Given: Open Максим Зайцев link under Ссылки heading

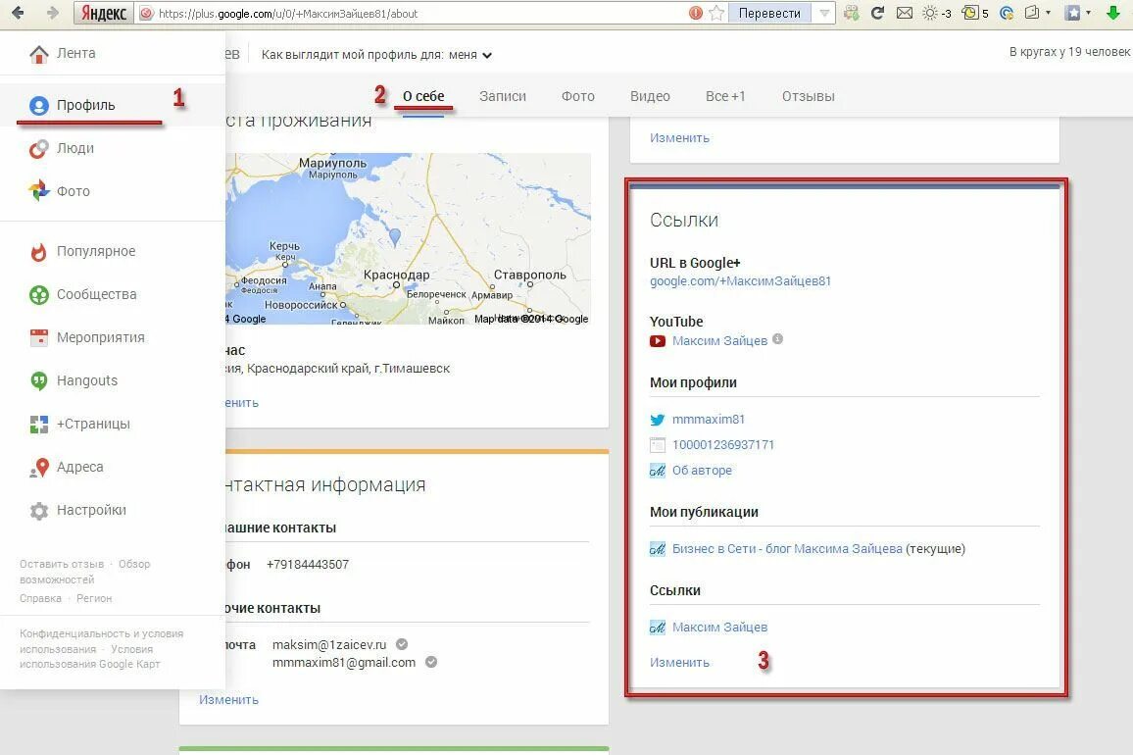Looking at the screenshot, I should 719,628.
